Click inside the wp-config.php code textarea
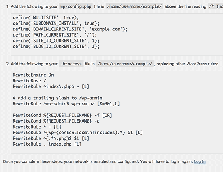The image size is (223, 172). click(x=117, y=34)
